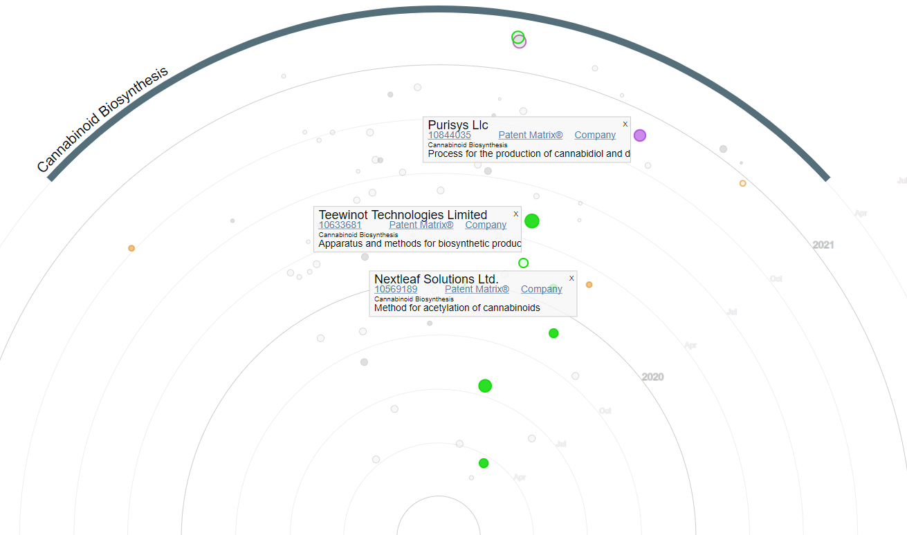This screenshot has width=907, height=535.
Task: Open Company link in Teewinot Technologies tooltip
Action: pyautogui.click(x=486, y=225)
